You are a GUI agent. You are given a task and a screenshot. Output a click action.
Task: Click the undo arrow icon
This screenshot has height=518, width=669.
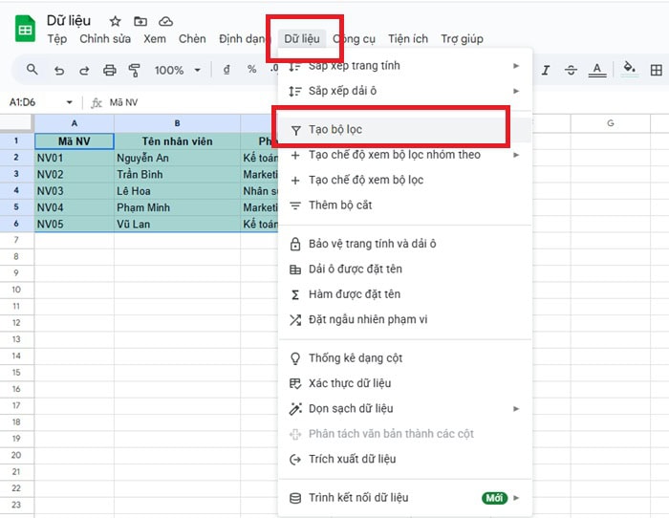59,70
